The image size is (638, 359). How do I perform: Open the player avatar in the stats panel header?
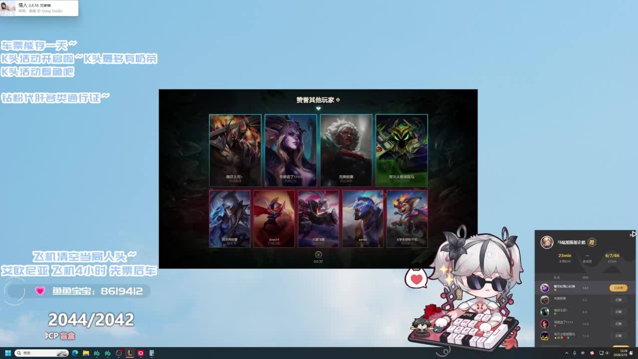click(x=547, y=242)
